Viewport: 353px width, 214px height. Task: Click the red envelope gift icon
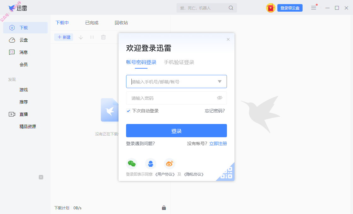click(x=271, y=8)
